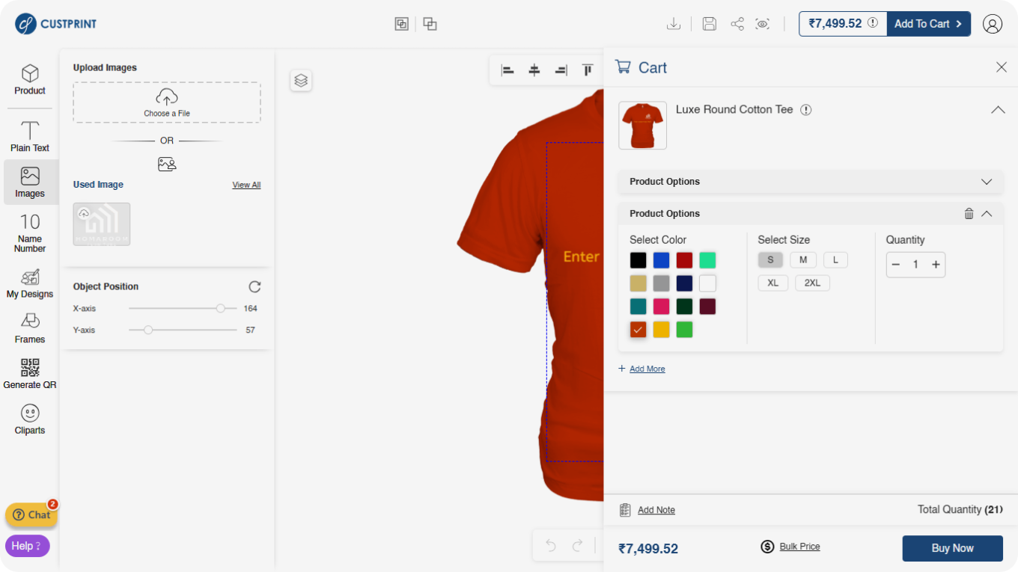The height and width of the screenshot is (572, 1018).
Task: Click the Add Note link
Action: (x=656, y=510)
